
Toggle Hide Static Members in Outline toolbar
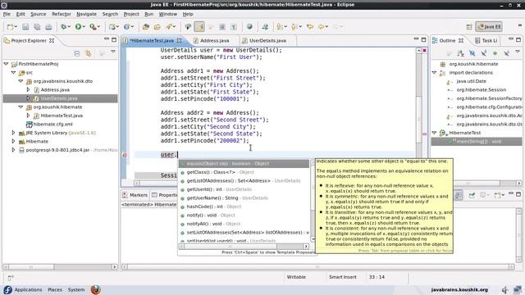484,53
